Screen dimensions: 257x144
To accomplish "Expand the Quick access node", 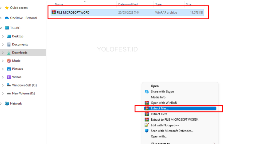I will point(1,8).
